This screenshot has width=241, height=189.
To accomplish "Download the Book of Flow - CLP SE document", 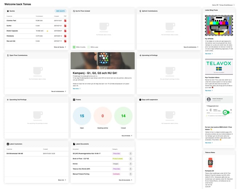I will (x=130, y=159).
